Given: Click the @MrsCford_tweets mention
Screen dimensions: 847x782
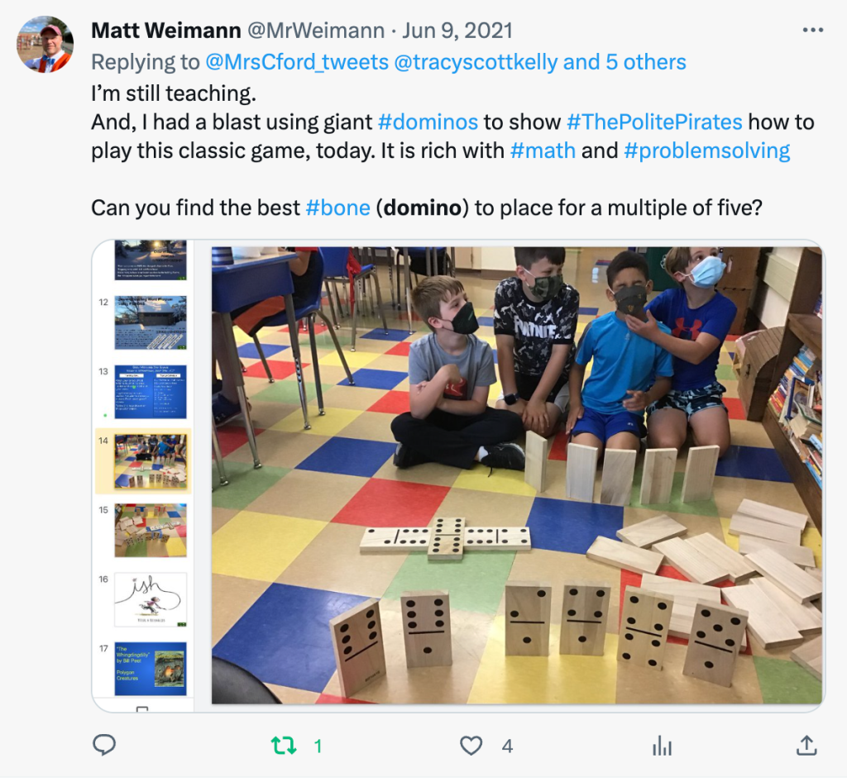Looking at the screenshot, I should tap(297, 62).
